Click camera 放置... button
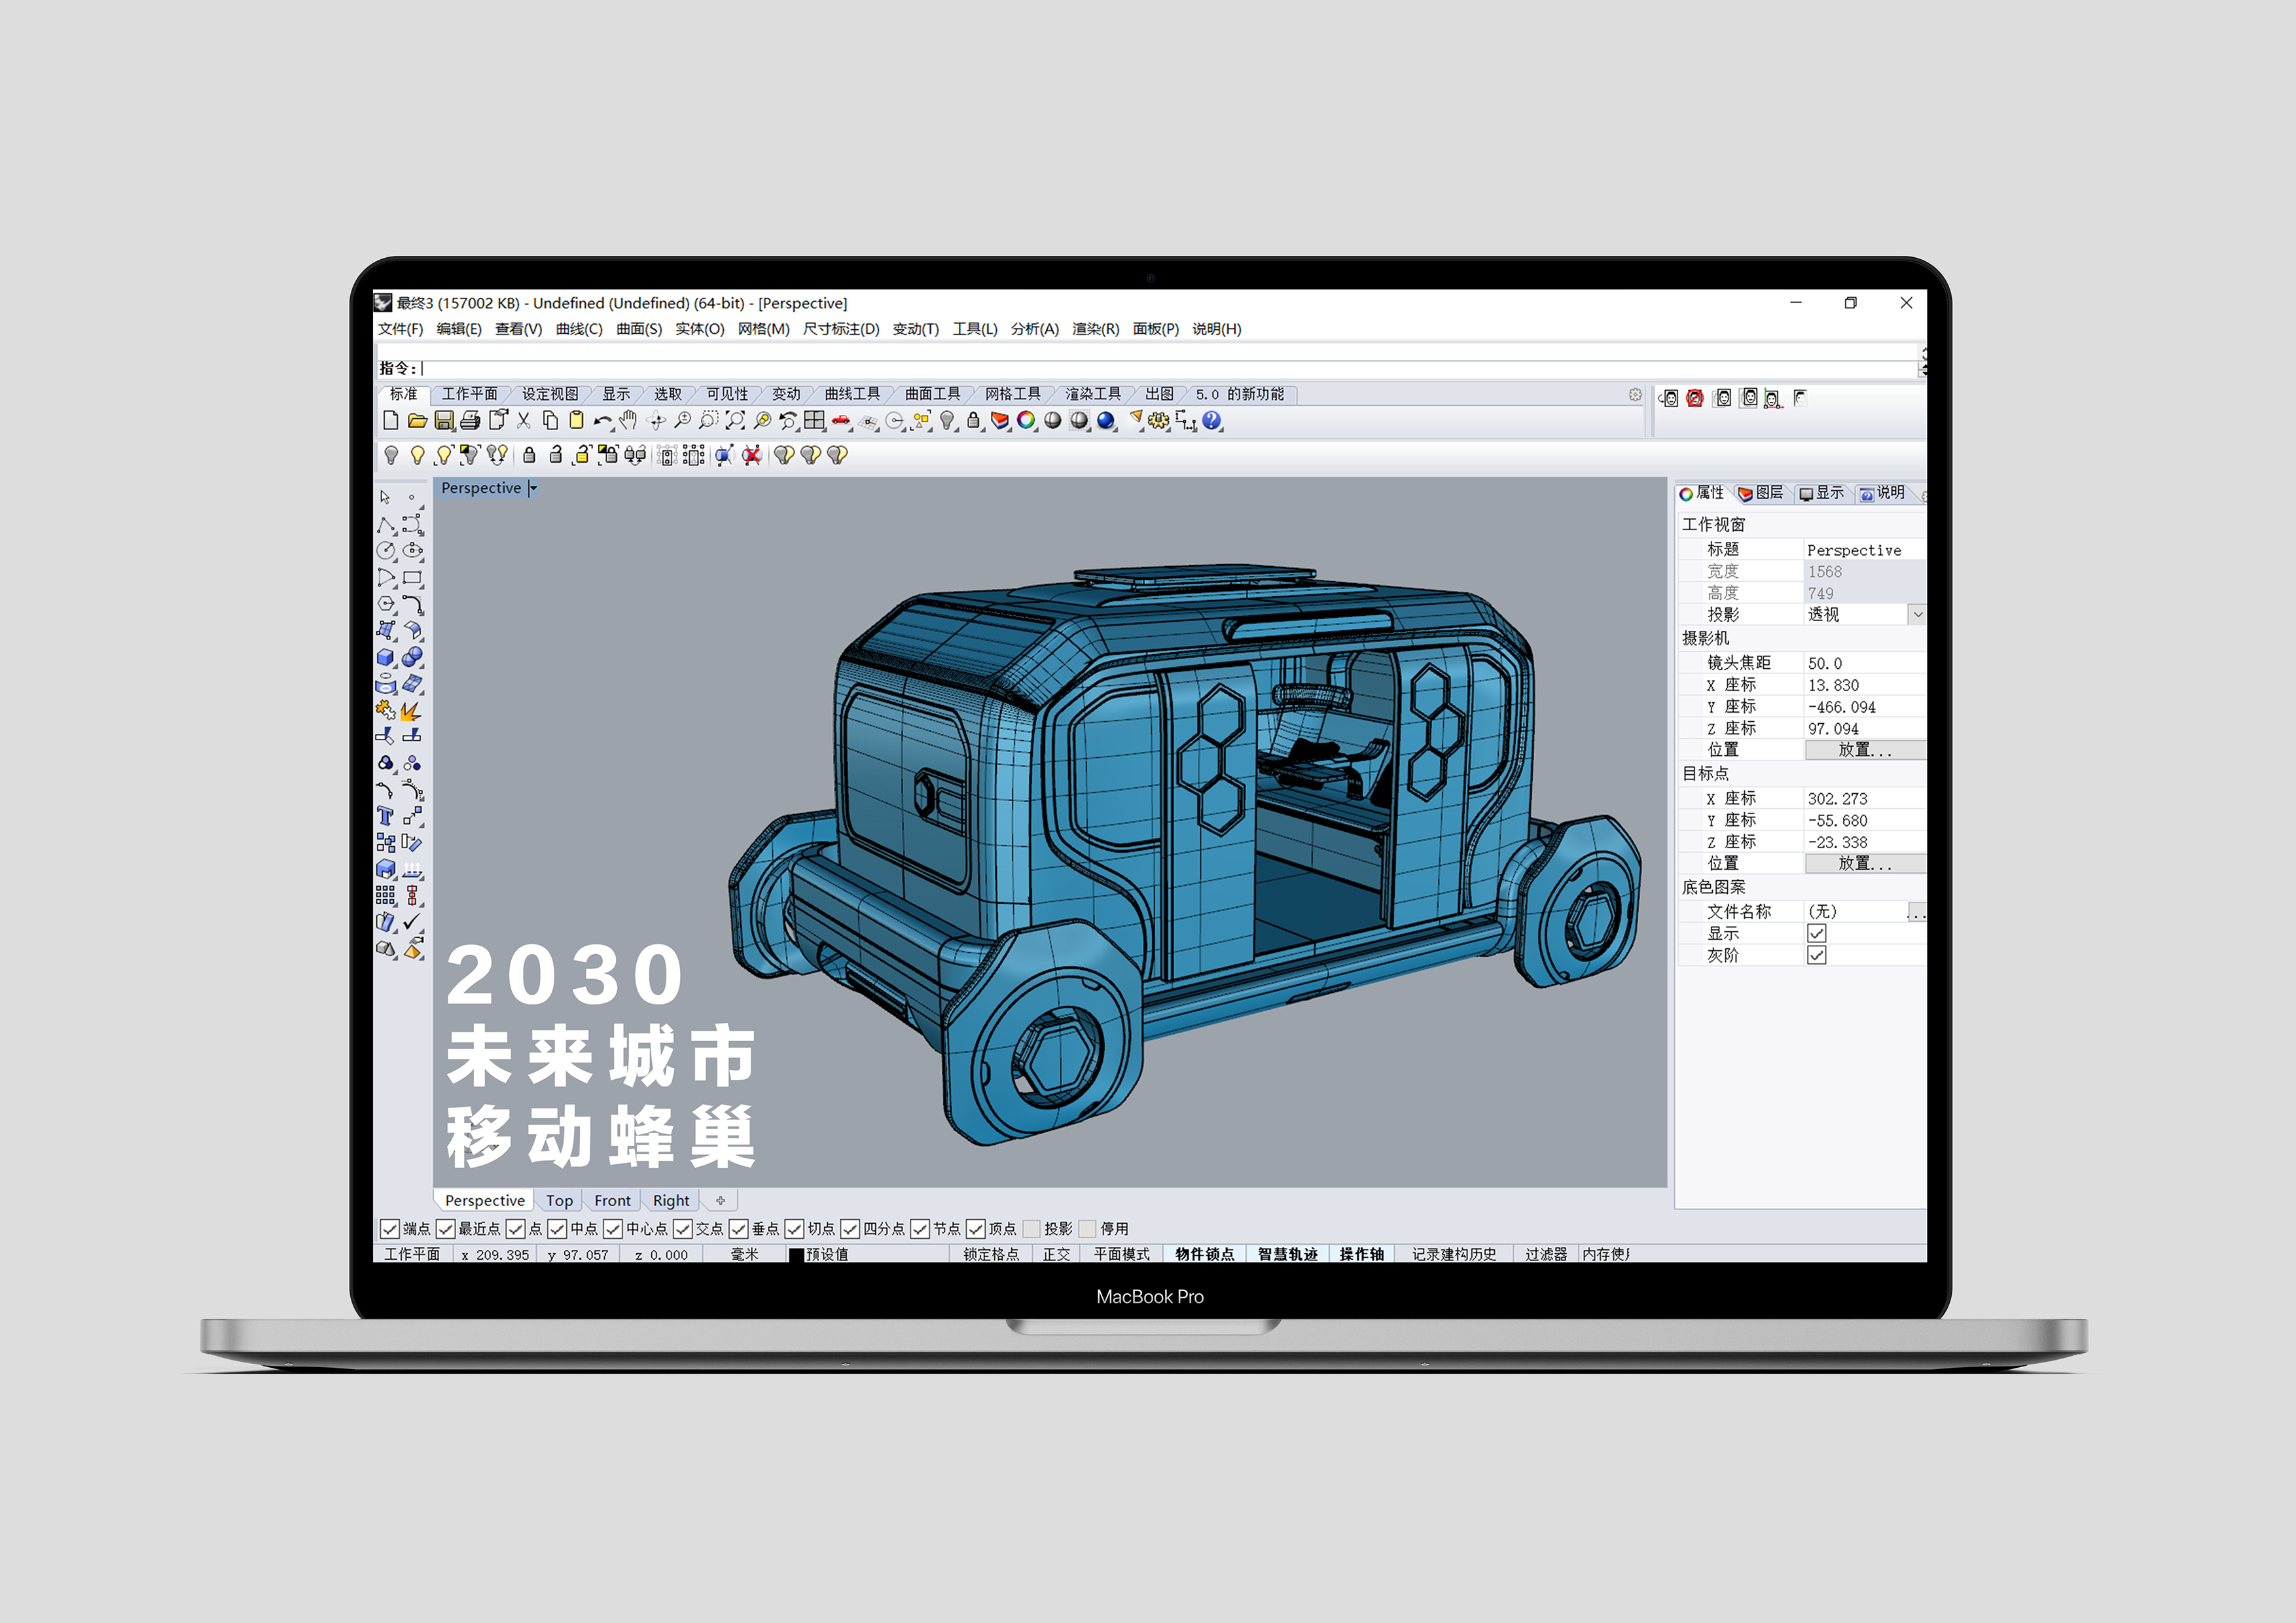 click(x=1864, y=750)
